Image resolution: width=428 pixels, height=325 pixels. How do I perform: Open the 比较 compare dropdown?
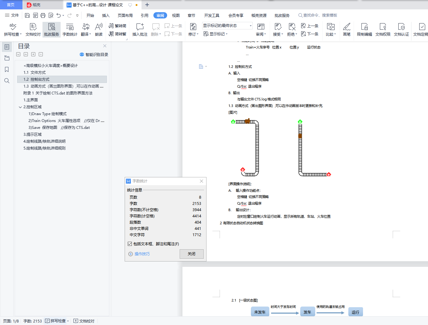(331, 34)
